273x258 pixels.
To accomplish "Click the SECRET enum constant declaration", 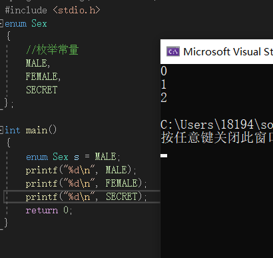I will point(42,90).
